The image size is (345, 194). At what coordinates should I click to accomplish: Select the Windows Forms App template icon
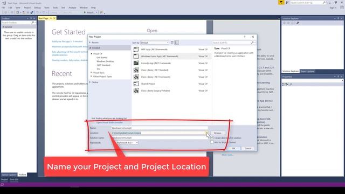click(136, 56)
